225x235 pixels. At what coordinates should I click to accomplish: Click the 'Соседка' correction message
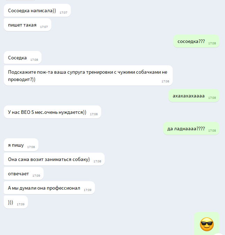pos(23,58)
